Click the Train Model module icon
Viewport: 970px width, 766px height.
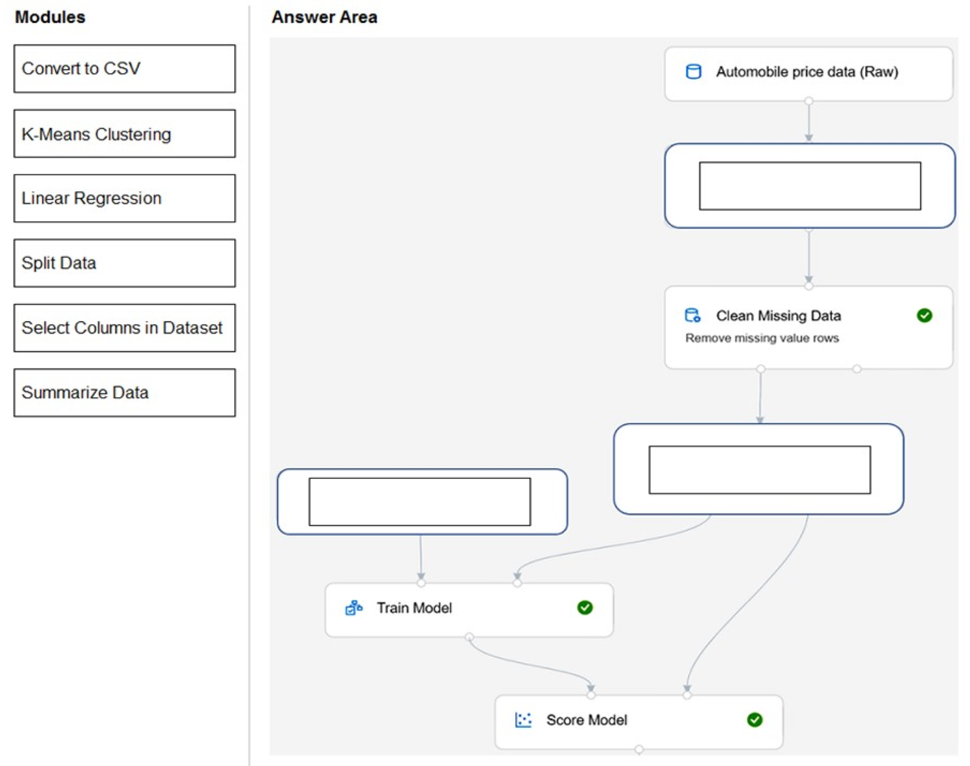click(x=353, y=608)
